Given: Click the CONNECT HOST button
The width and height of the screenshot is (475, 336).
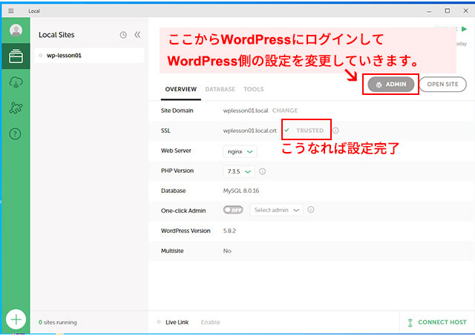Looking at the screenshot, I should point(437,322).
